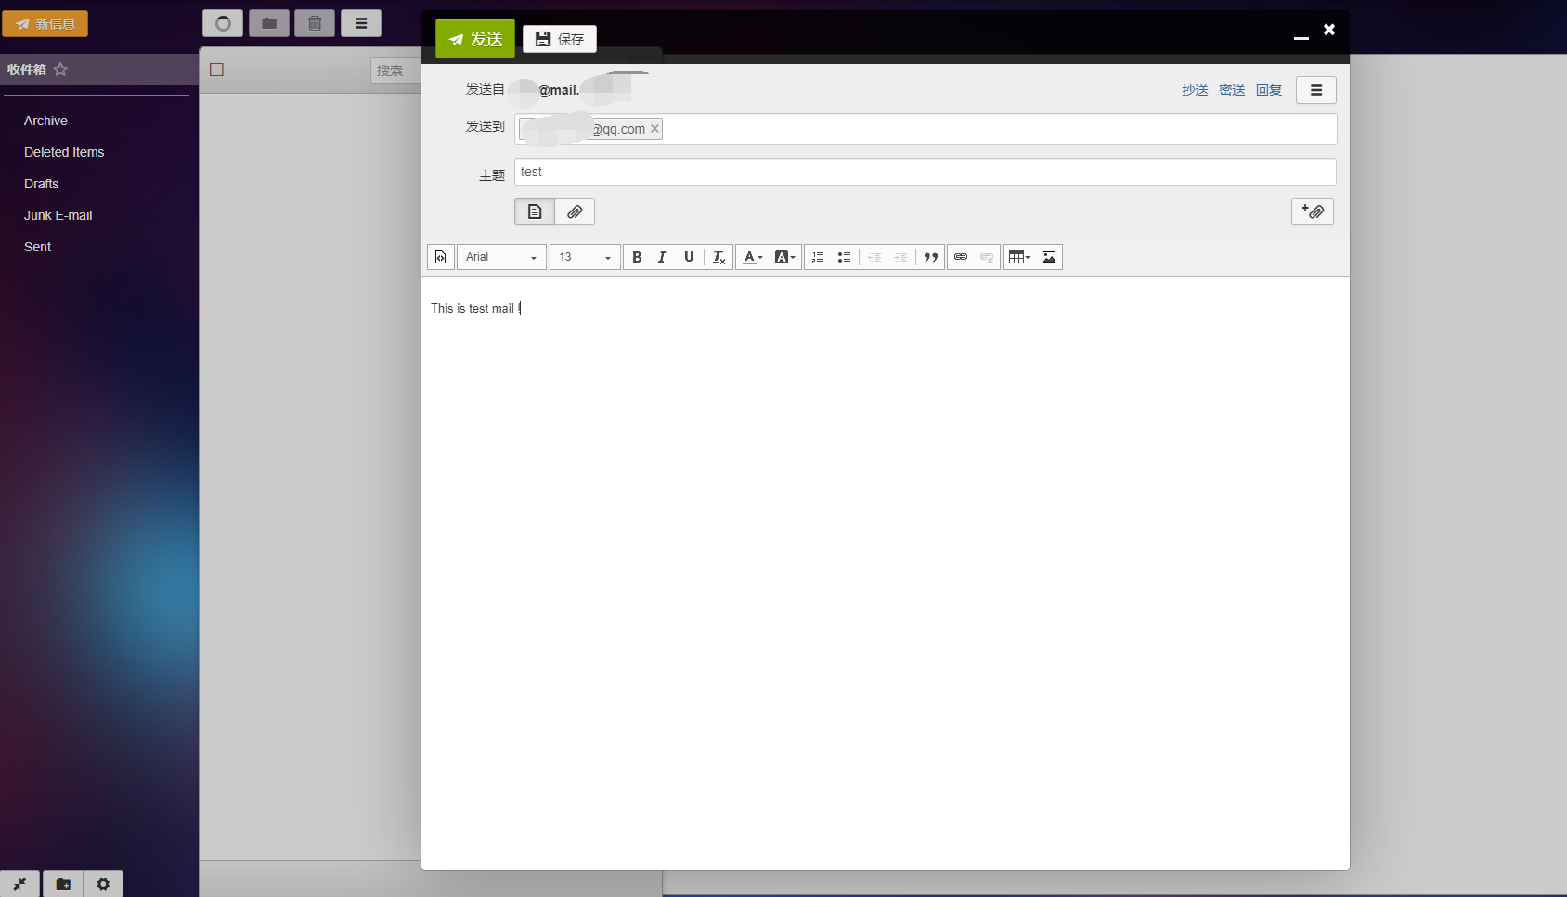
Task: Remove link with the unlink icon
Action: coord(987,257)
